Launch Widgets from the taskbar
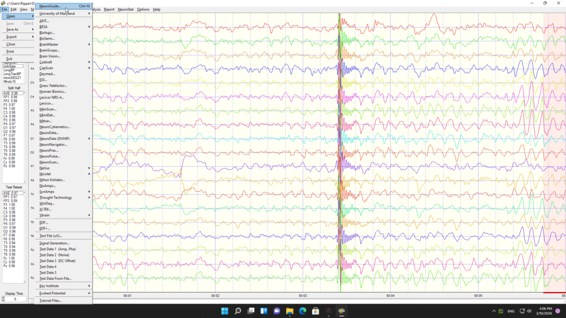Viewport: 566px width, 318px height. pos(264,311)
